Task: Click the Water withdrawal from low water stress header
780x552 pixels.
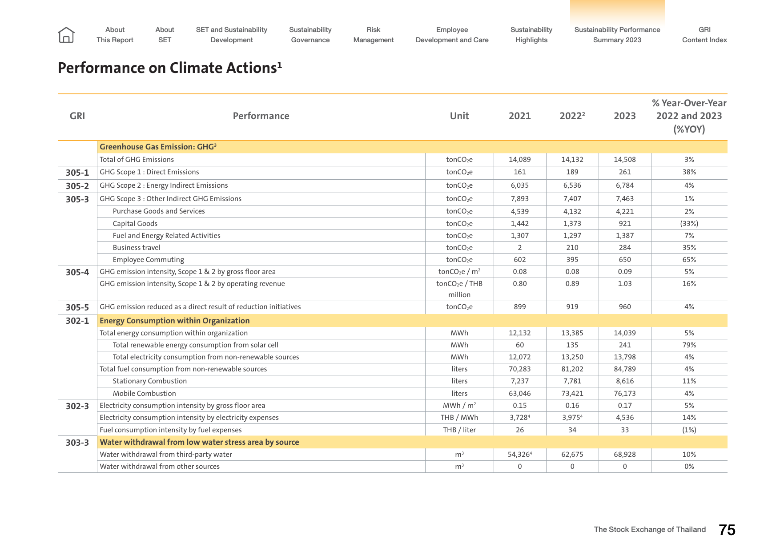Action: tap(199, 442)
